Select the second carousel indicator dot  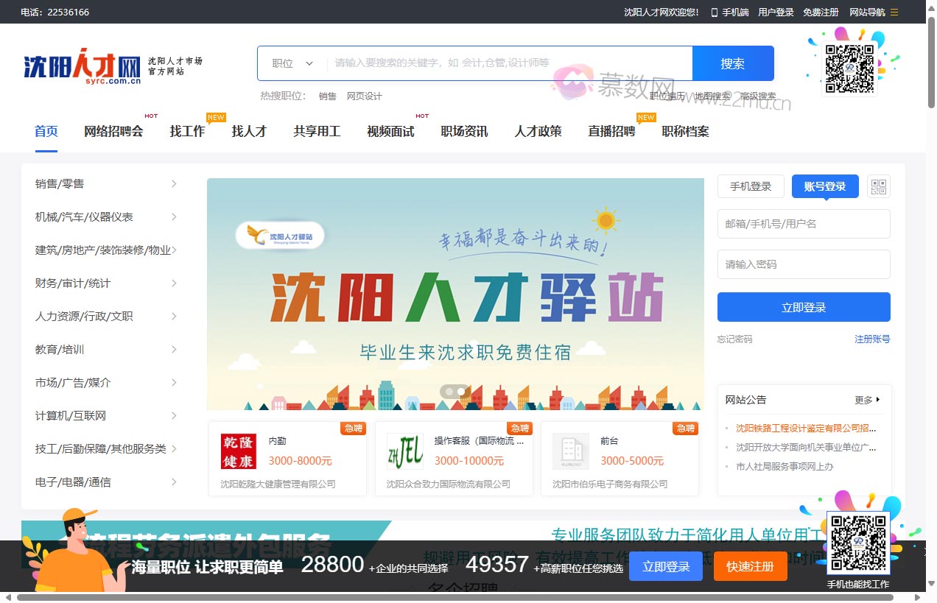click(461, 392)
